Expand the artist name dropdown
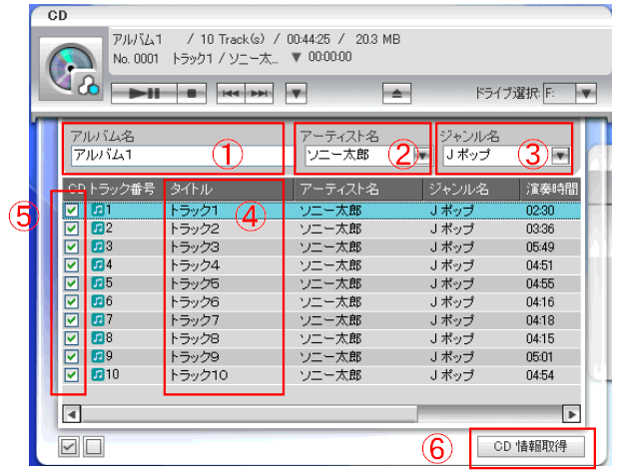Viewport: 619px width, 476px height. tap(423, 155)
